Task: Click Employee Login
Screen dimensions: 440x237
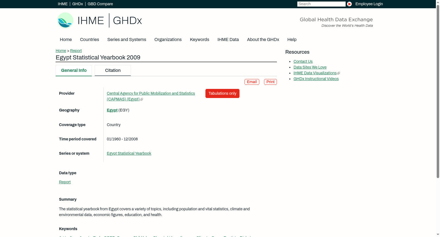Action: 369,4
